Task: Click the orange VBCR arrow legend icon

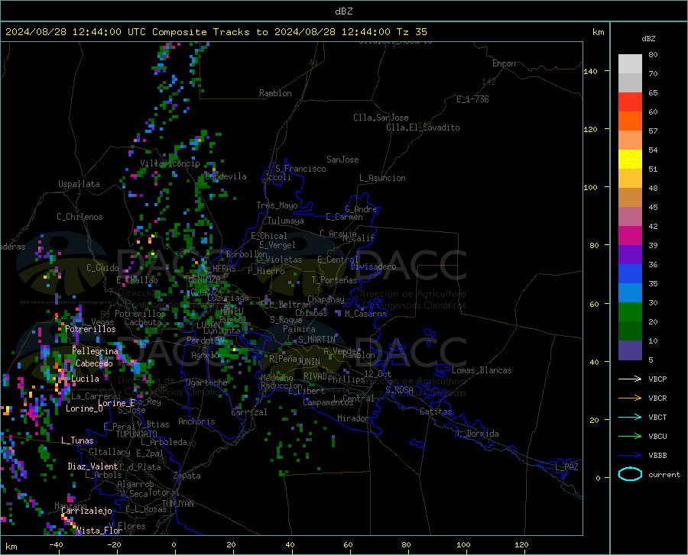Action: (630, 399)
